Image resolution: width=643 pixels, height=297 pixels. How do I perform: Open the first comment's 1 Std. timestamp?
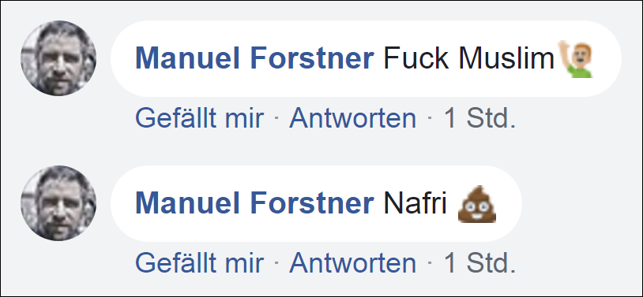coord(479,118)
